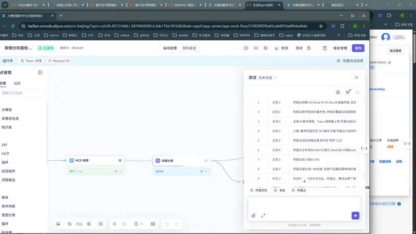The height and width of the screenshot is (234, 416).
Task: Select MCP in node list
Action: [x=5, y=153]
